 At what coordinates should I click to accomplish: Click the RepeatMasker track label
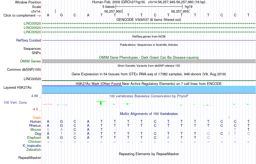[30, 158]
